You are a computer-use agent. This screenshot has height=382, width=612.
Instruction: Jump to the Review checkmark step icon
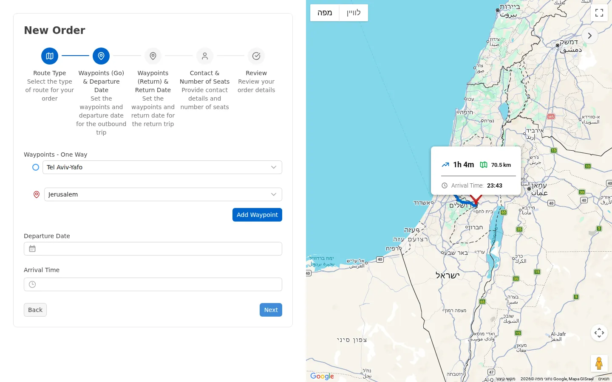coord(256,56)
